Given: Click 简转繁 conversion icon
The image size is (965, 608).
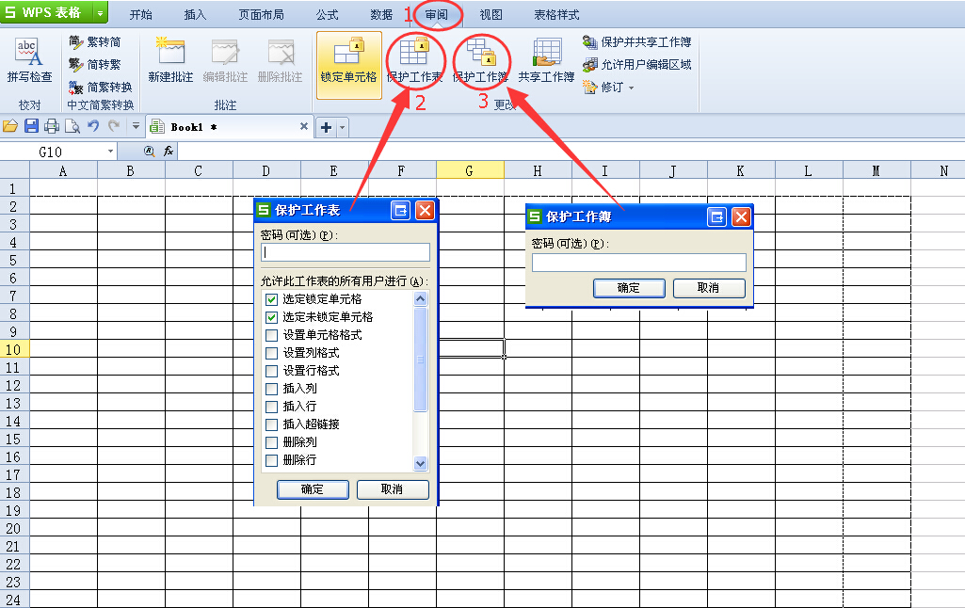Looking at the screenshot, I should tap(75, 65).
